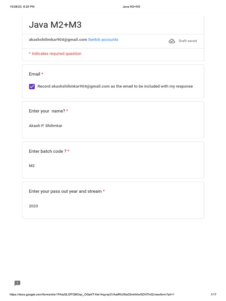Click the small Java M2+M3 page header title
Viewport: 226px width, 301px height.
[131, 6]
